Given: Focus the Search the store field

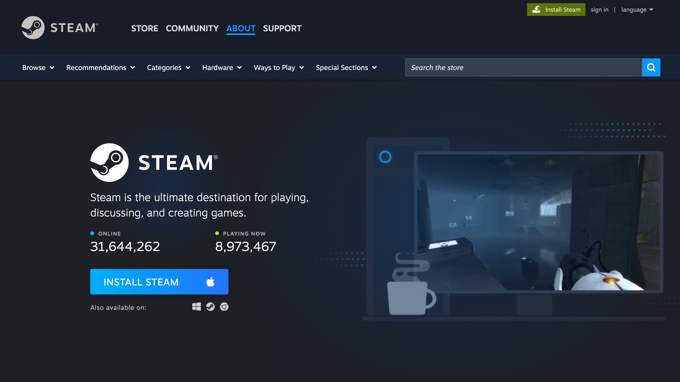Looking at the screenshot, I should pyautogui.click(x=524, y=67).
